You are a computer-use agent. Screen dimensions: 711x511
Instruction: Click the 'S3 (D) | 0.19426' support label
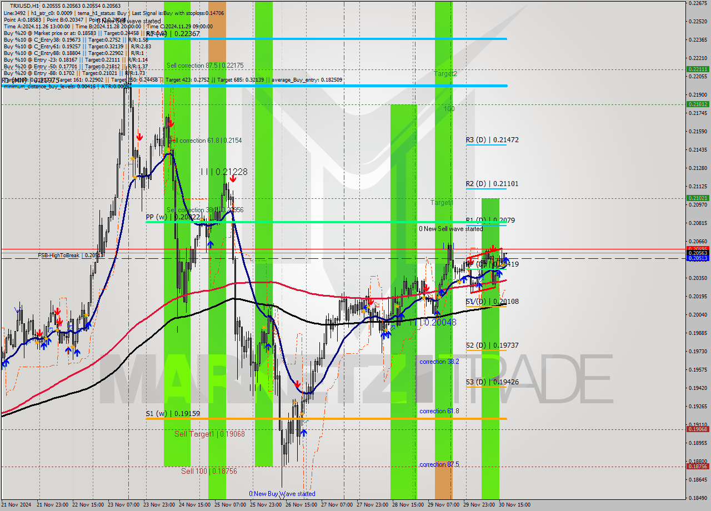point(492,382)
